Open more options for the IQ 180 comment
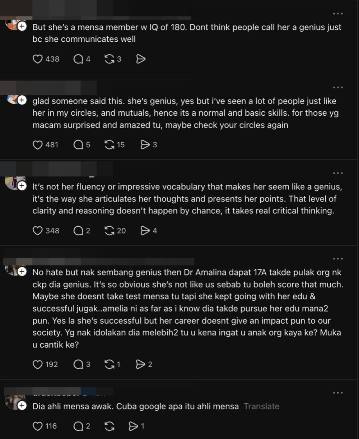Viewport: 359px width, 439px height. [x=338, y=14]
